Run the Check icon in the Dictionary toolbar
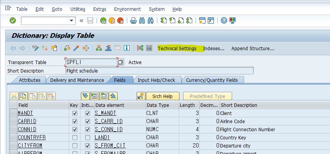 (67, 48)
